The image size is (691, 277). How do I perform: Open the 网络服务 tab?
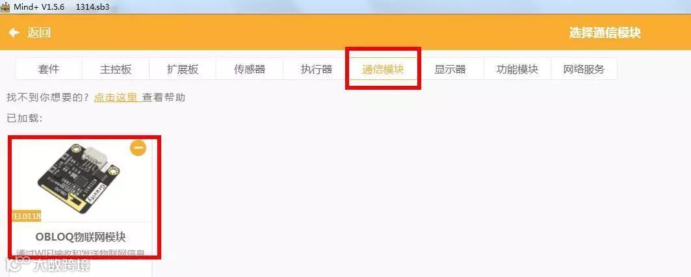[584, 69]
